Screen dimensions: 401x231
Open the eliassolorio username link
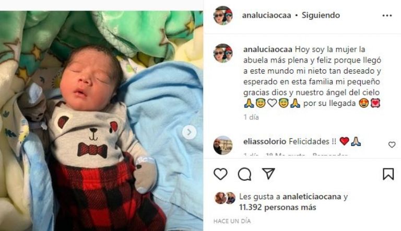pyautogui.click(x=265, y=141)
